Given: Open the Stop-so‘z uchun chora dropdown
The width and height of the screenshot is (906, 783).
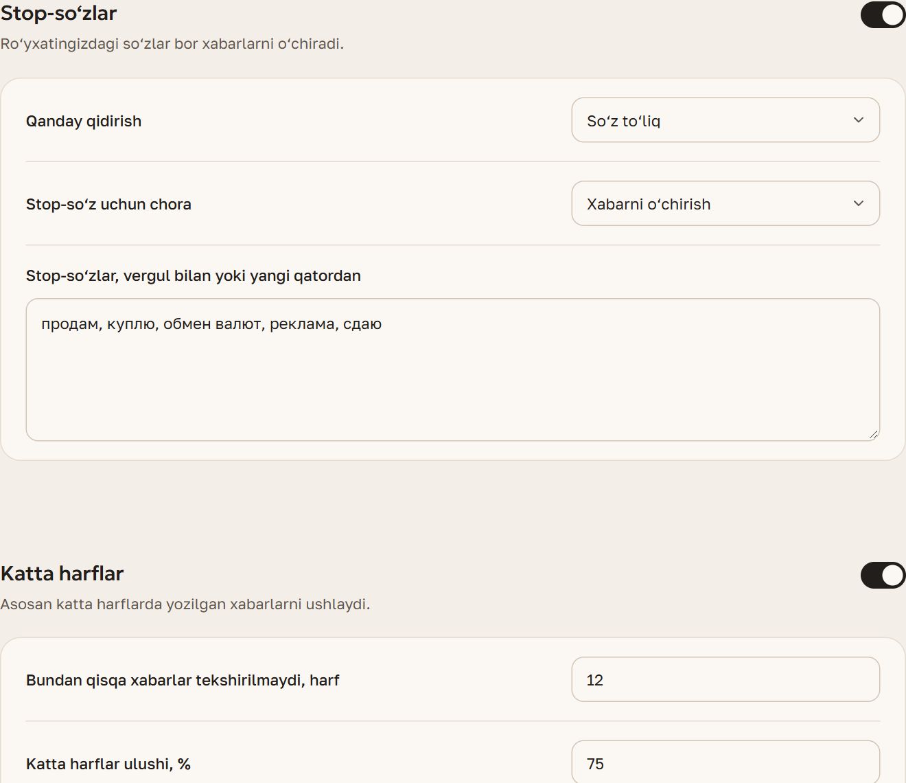Looking at the screenshot, I should [725, 203].
